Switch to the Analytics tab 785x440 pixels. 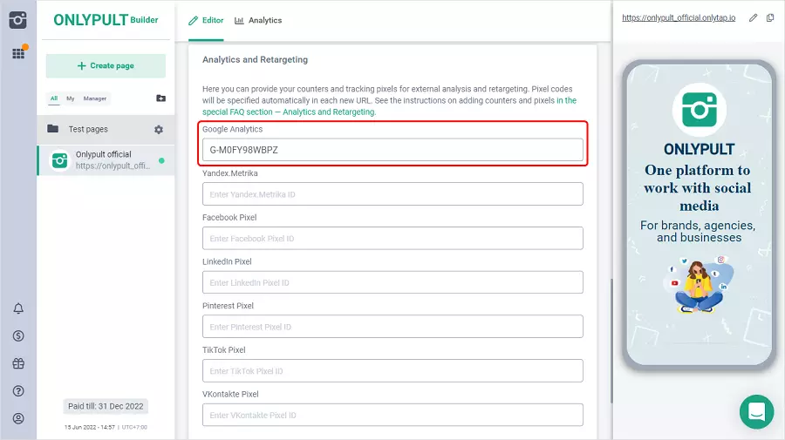(x=258, y=20)
